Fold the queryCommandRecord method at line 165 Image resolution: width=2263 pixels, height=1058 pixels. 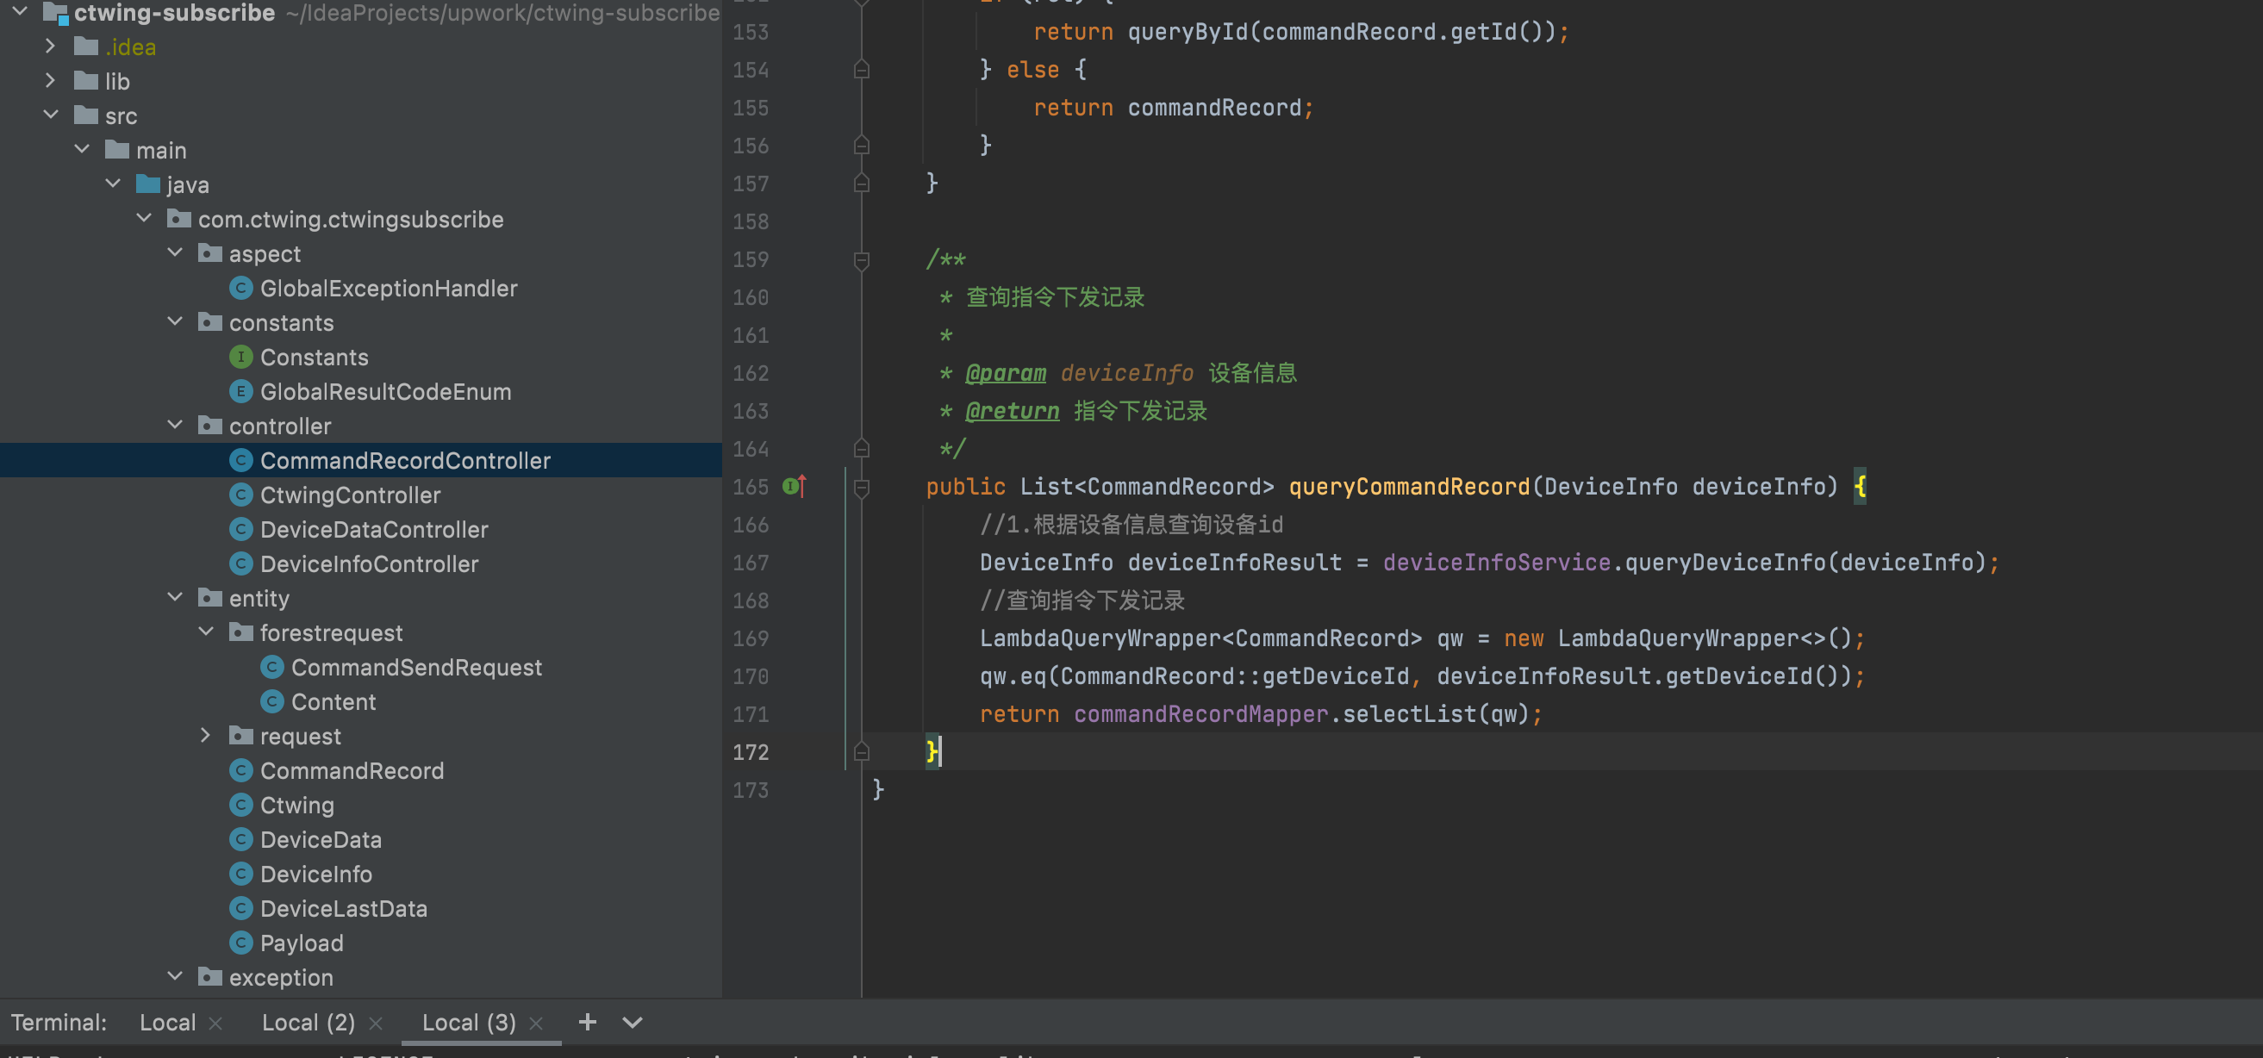coord(862,488)
